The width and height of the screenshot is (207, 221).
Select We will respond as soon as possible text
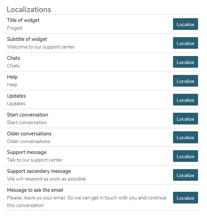tap(46, 179)
